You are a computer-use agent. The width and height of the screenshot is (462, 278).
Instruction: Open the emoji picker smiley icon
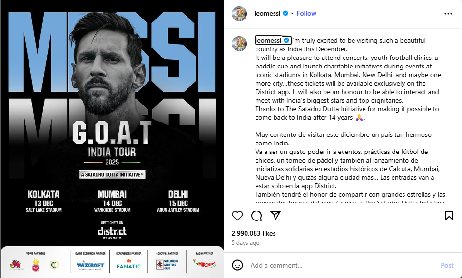(237, 265)
